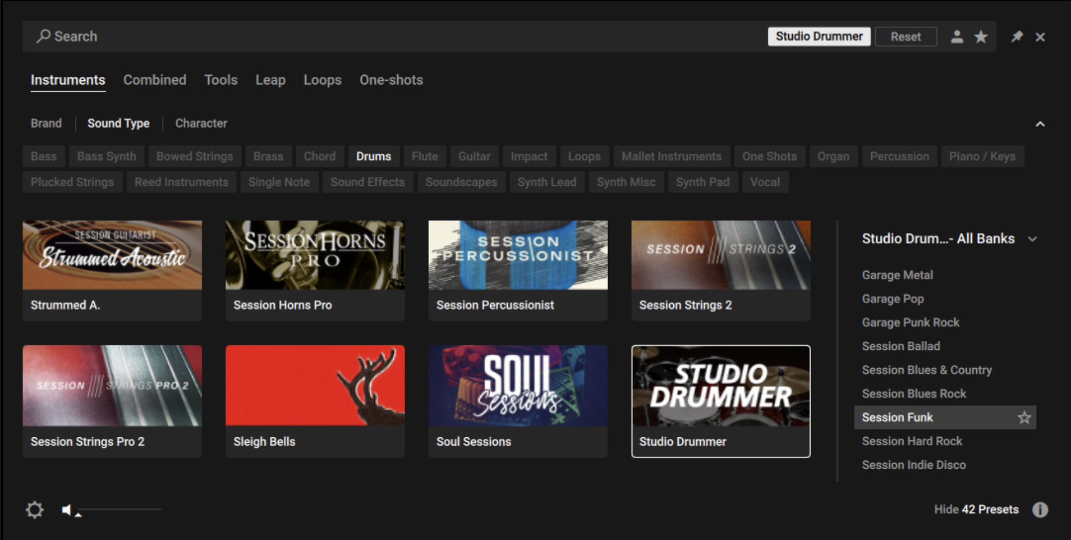Pin the browser panel
Image resolution: width=1071 pixels, height=540 pixels.
[x=1017, y=37]
